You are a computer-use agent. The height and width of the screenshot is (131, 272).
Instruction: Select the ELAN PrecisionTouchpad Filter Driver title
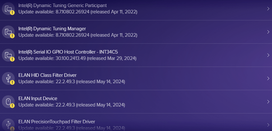[57, 122]
